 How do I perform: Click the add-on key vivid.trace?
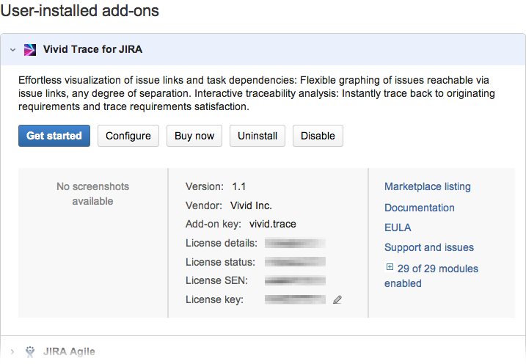(x=272, y=224)
